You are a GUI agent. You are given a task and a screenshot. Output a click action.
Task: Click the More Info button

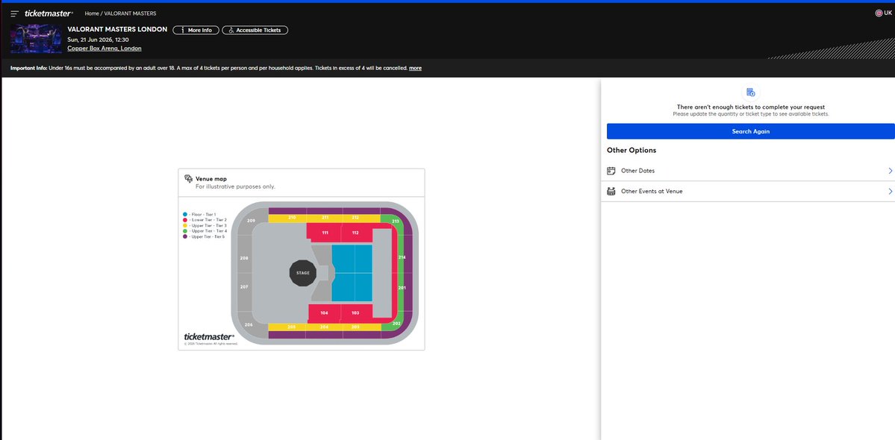pos(196,31)
